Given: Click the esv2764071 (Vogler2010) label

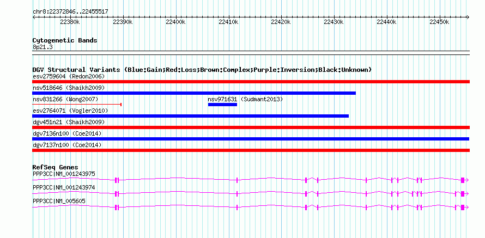Looking at the screenshot, I should (x=70, y=111).
